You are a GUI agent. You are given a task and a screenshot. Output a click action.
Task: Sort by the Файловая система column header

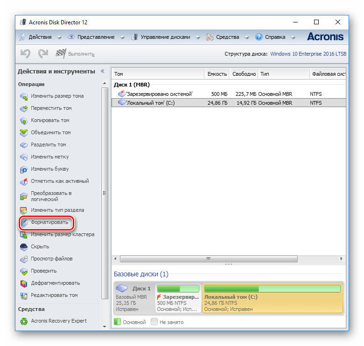pyautogui.click(x=328, y=74)
